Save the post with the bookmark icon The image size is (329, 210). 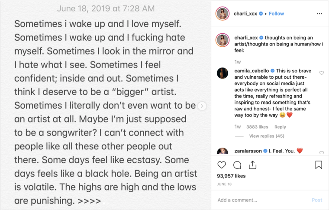318,165
